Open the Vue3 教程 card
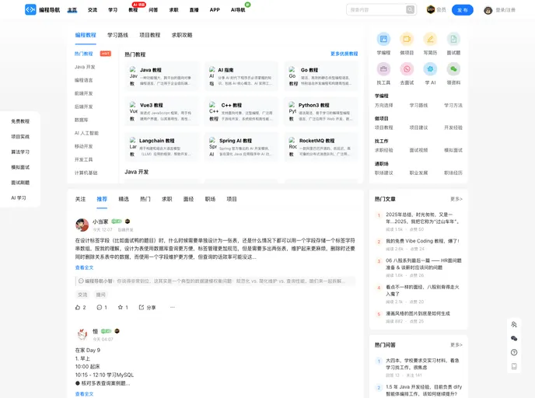Screen dimensions: 535x398 [x=162, y=111]
